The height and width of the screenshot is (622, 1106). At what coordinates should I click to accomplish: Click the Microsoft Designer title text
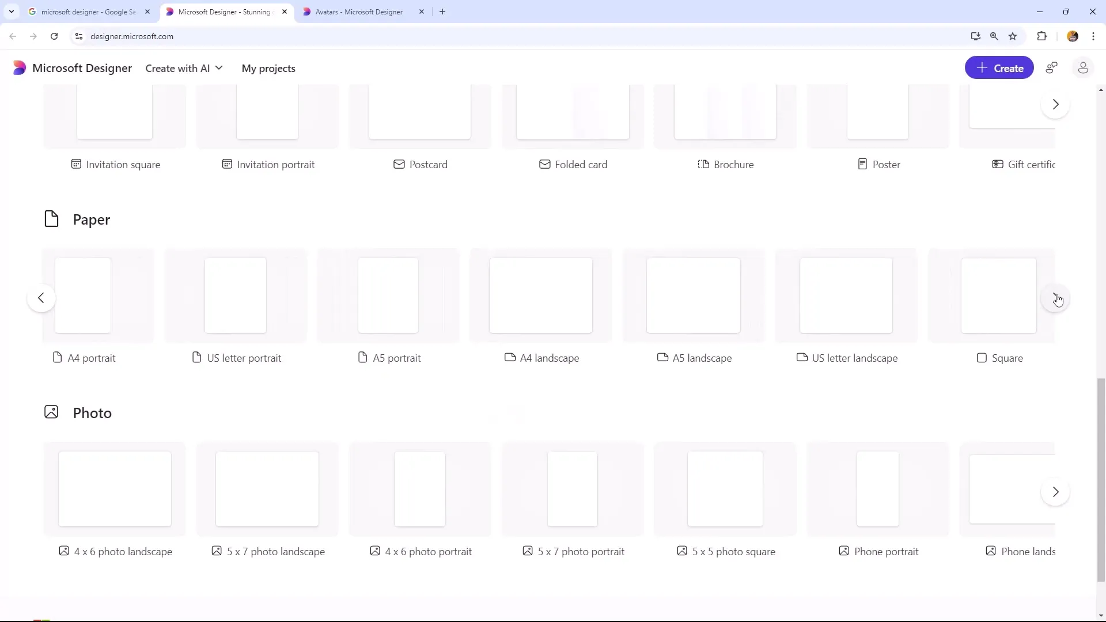click(82, 68)
